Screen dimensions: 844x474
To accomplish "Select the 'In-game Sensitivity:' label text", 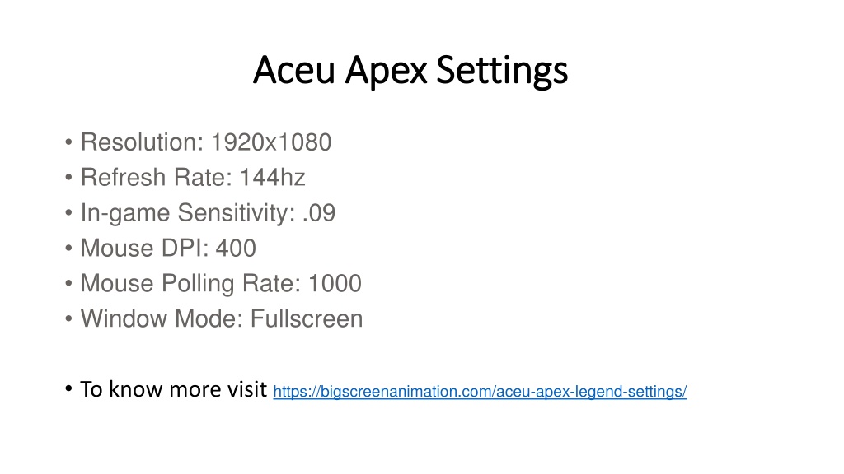I will pyautogui.click(x=188, y=213).
